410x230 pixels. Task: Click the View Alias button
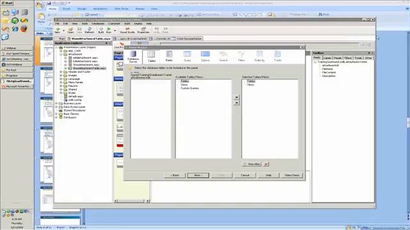pyautogui.click(x=251, y=164)
